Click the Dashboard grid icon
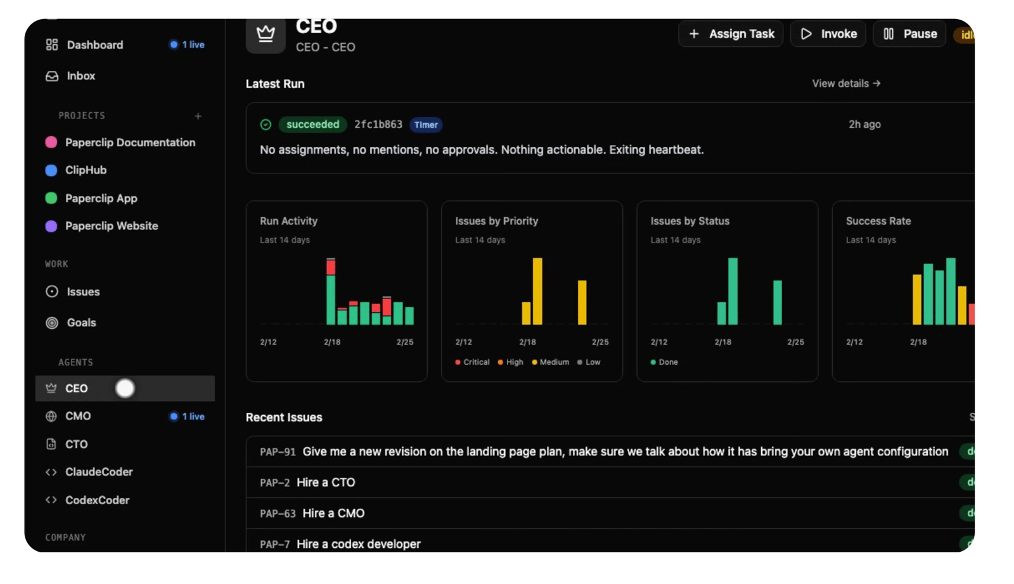This screenshot has height=584, width=1014. coord(52,45)
